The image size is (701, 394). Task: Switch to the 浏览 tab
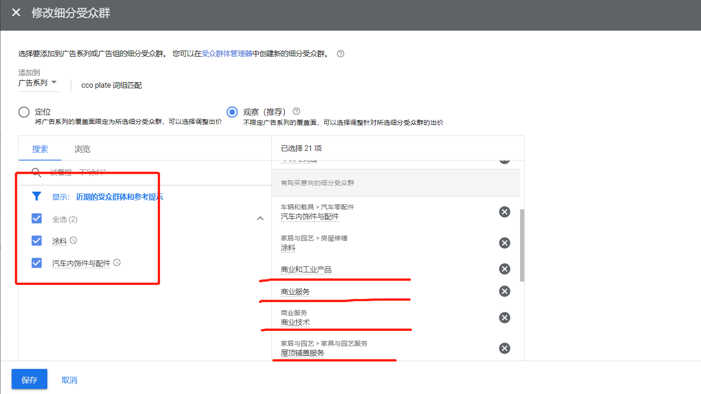[x=82, y=149]
